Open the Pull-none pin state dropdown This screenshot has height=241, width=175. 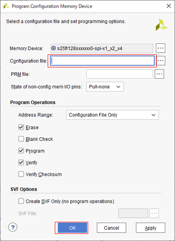105,87
